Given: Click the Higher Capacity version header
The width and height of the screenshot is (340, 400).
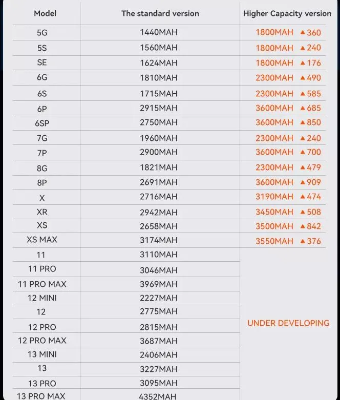Looking at the screenshot, I should coord(287,13).
